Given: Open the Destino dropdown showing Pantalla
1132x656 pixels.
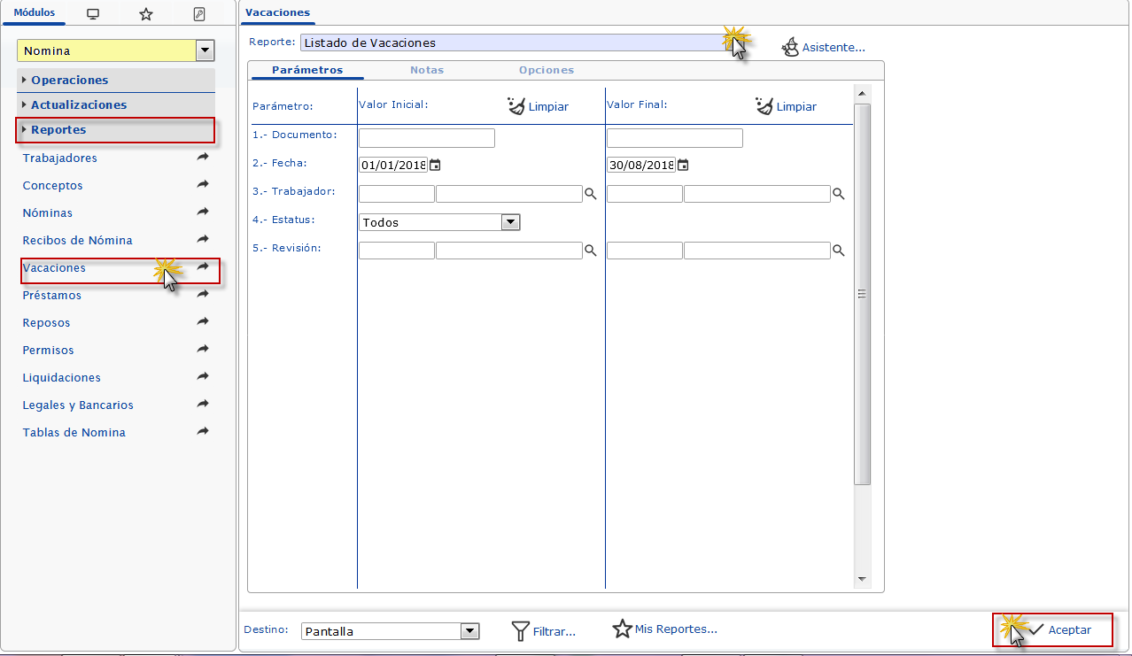Looking at the screenshot, I should click(469, 631).
